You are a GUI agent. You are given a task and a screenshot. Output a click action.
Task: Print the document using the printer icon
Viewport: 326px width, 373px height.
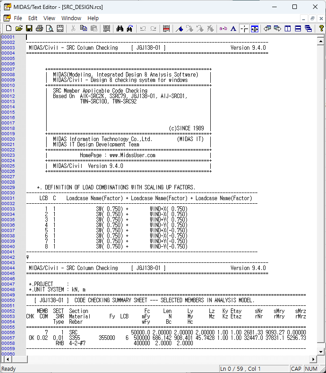pos(39,29)
